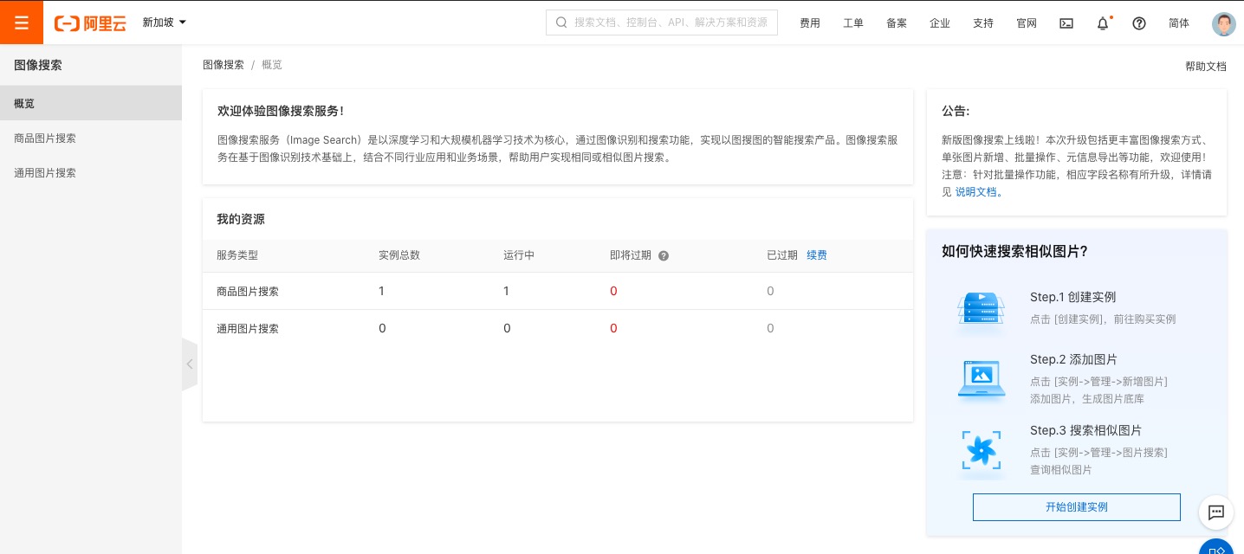Click the magnifier icon in the search box
The height and width of the screenshot is (554, 1244).
point(561,23)
